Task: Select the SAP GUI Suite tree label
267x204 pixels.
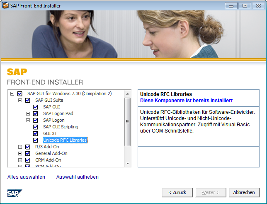Action: coord(49,100)
